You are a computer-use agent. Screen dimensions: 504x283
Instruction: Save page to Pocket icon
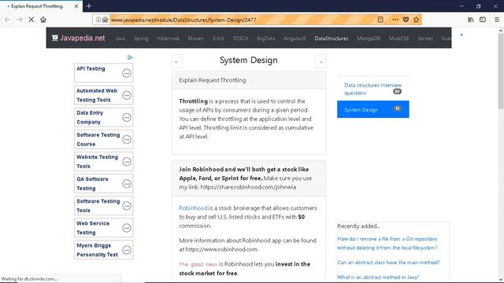coord(406,20)
